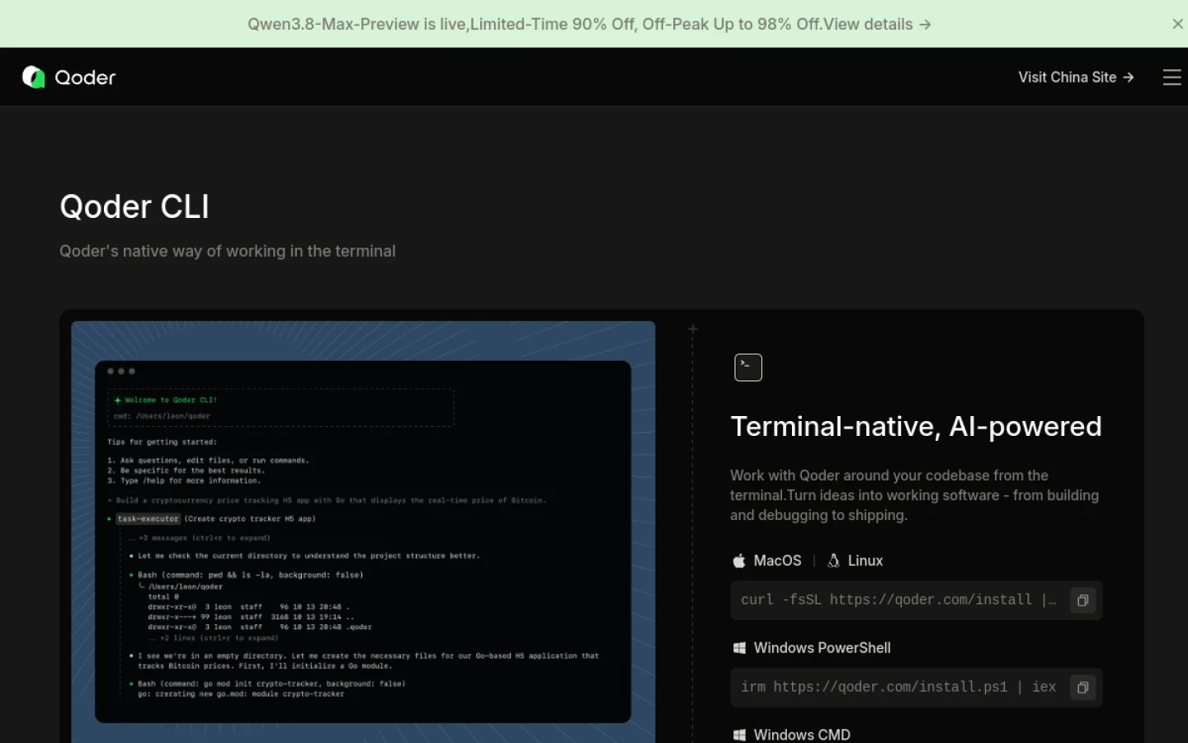The image size is (1188, 743).
Task: Click the "MacOS" label
Action: pos(777,561)
